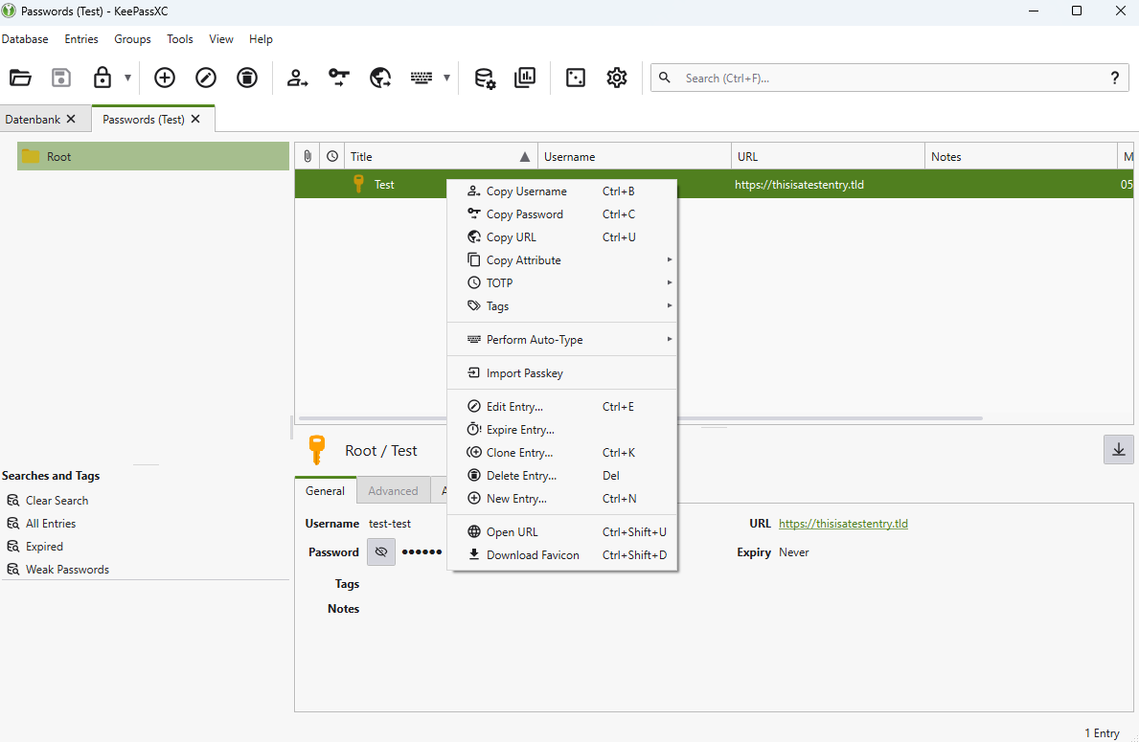The width and height of the screenshot is (1139, 742).
Task: Click into the Search field
Action: coord(881,79)
